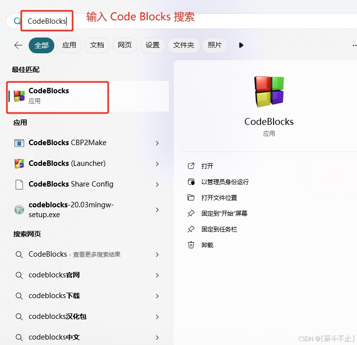Click the pin icon for 固定到开始屏幕
The image size is (357, 345).
[x=191, y=213]
